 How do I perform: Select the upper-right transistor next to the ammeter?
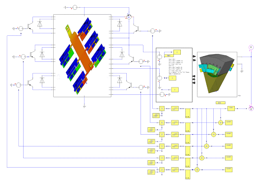[136, 28]
